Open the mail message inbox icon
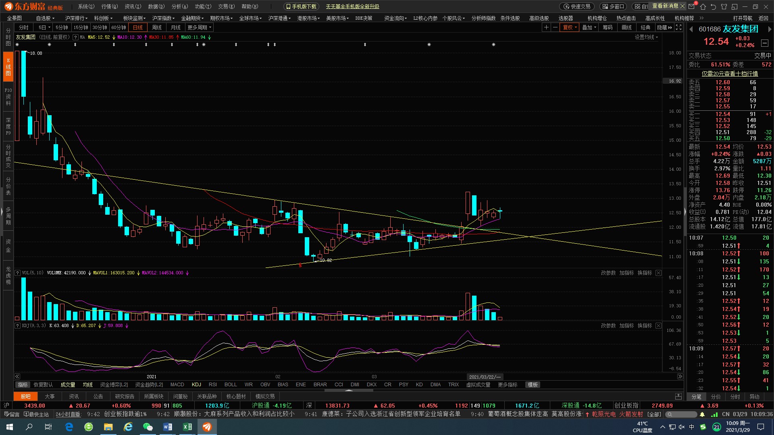Image resolution: width=774 pixels, height=435 pixels. (692, 6)
